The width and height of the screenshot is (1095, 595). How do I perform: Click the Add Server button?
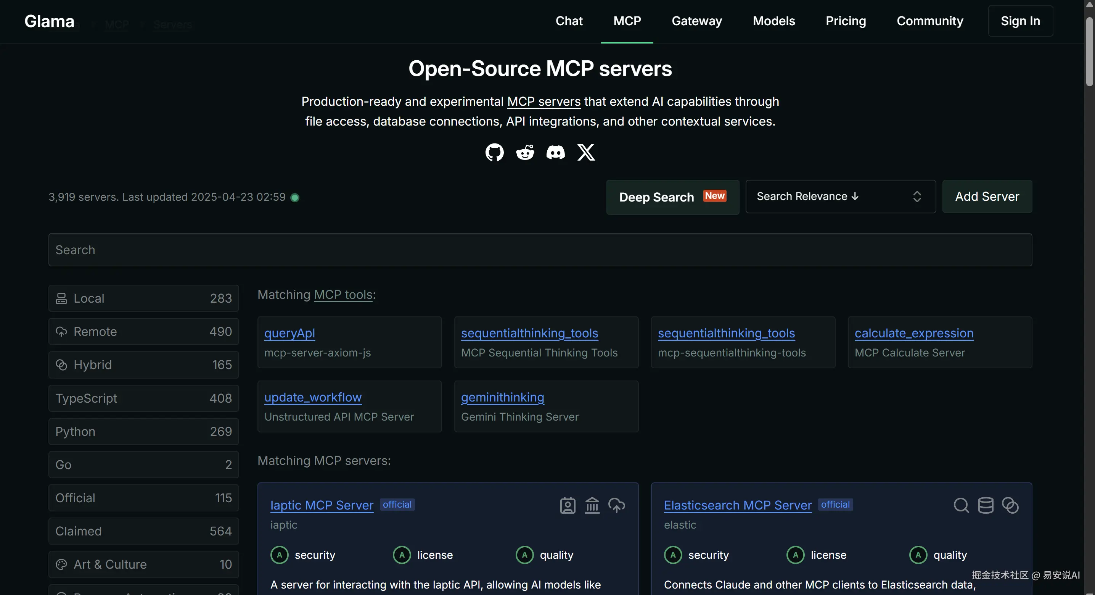click(987, 197)
